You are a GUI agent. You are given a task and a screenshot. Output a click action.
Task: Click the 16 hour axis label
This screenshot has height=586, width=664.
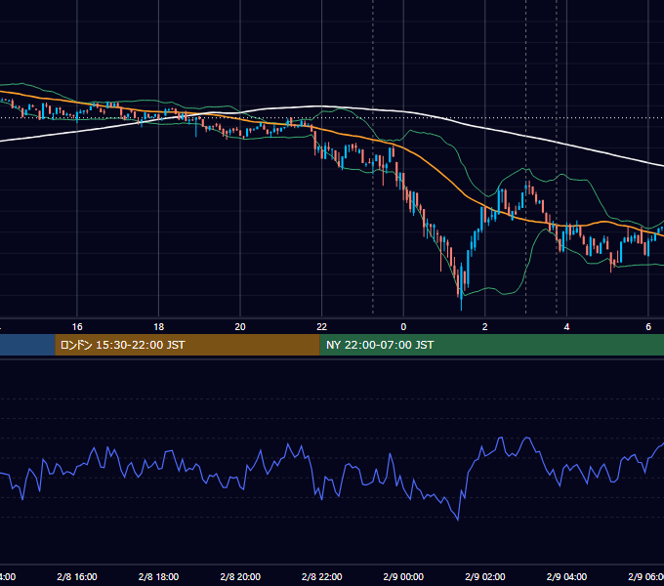tap(77, 326)
